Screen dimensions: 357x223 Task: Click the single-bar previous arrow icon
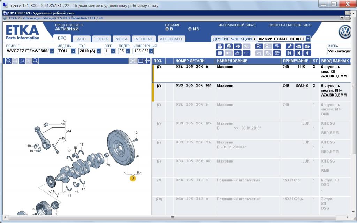[x=298, y=53]
